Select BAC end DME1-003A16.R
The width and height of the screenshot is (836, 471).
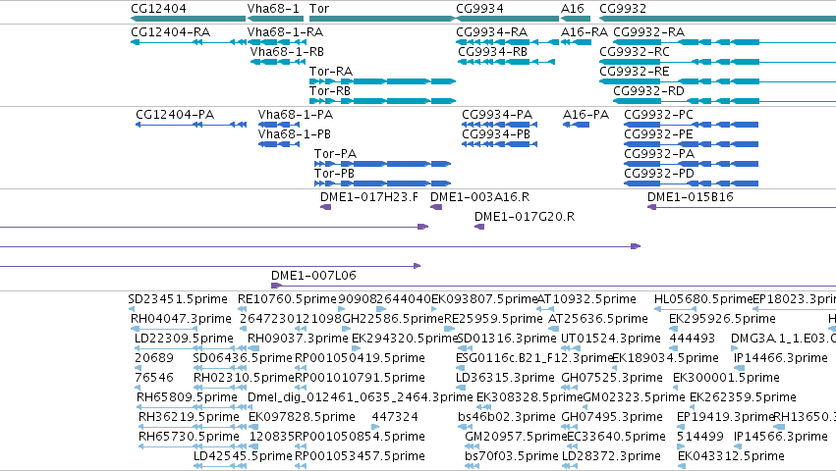tap(479, 197)
